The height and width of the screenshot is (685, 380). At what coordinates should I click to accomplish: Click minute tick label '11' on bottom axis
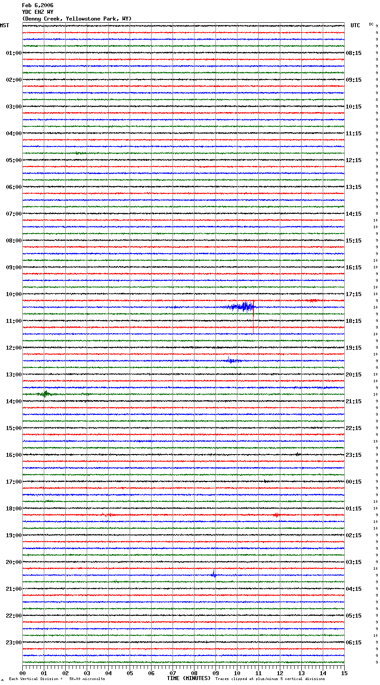tap(258, 673)
